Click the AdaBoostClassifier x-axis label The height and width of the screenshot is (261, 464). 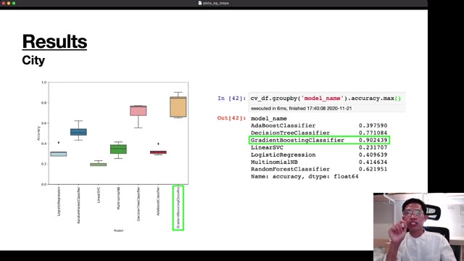158,201
